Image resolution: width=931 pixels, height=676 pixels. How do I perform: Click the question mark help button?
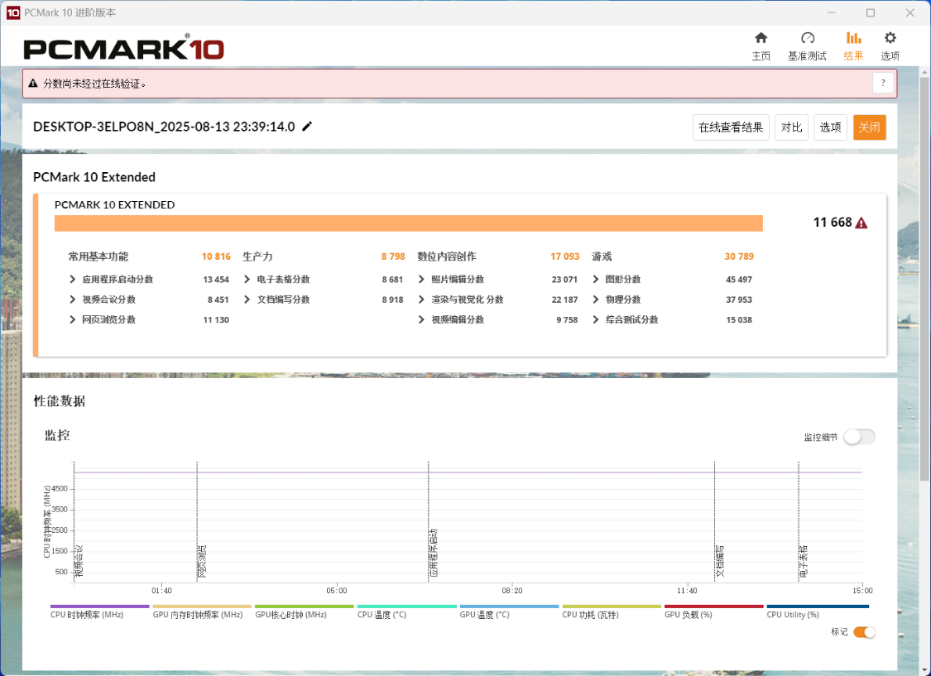tap(883, 83)
